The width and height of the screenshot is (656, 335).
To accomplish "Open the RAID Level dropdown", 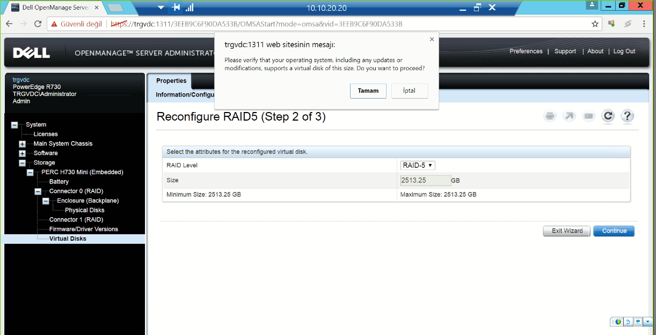I will tap(418, 166).
